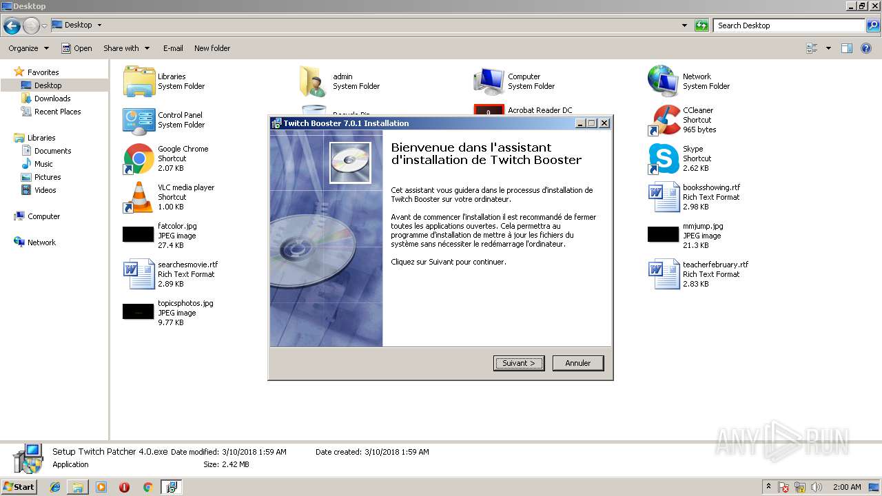This screenshot has height=496, width=882.
Task: Expand the Desktop address bar chevron
Action: [x=99, y=25]
